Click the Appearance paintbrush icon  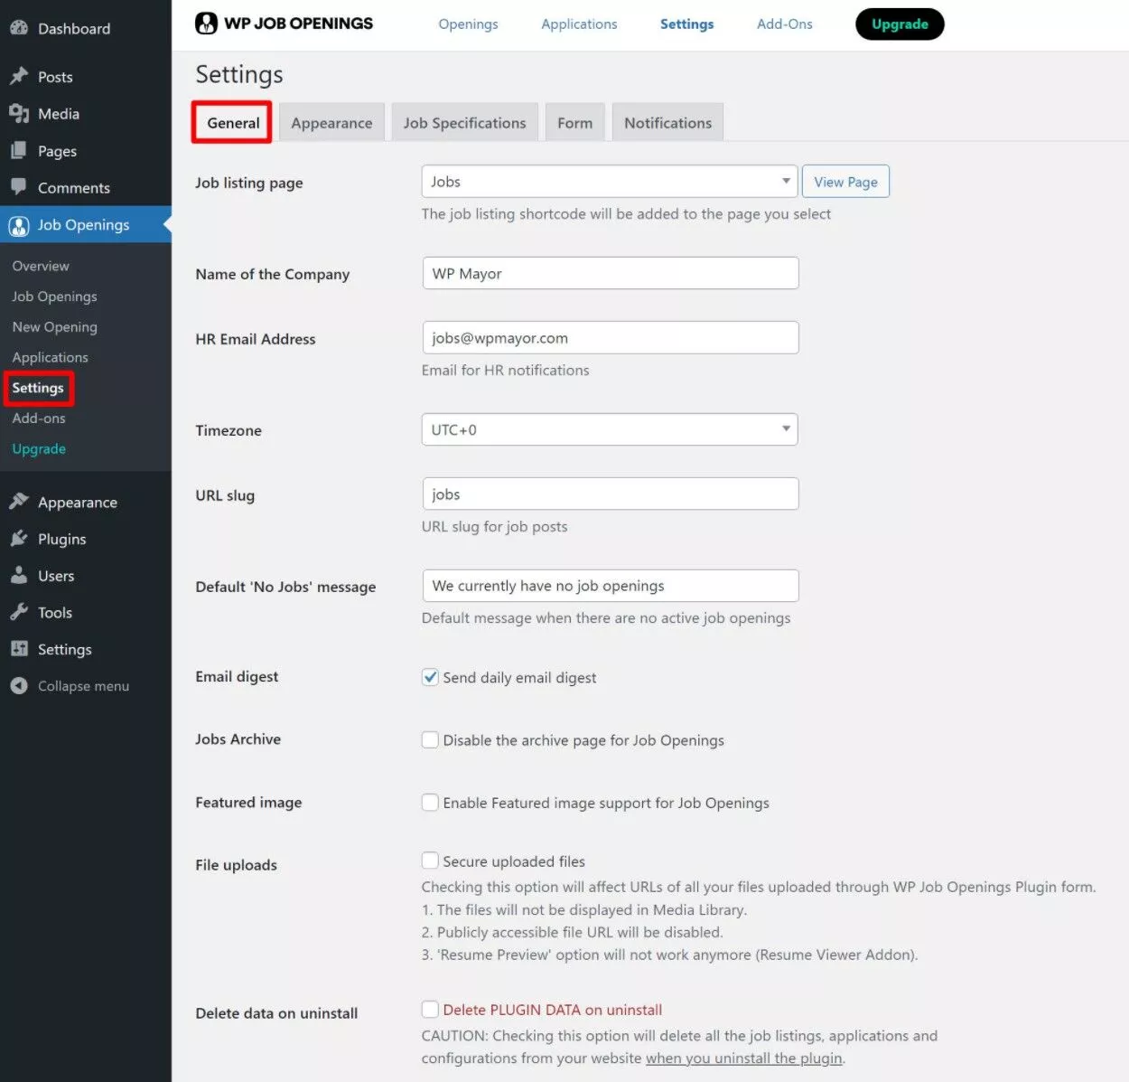coord(19,502)
